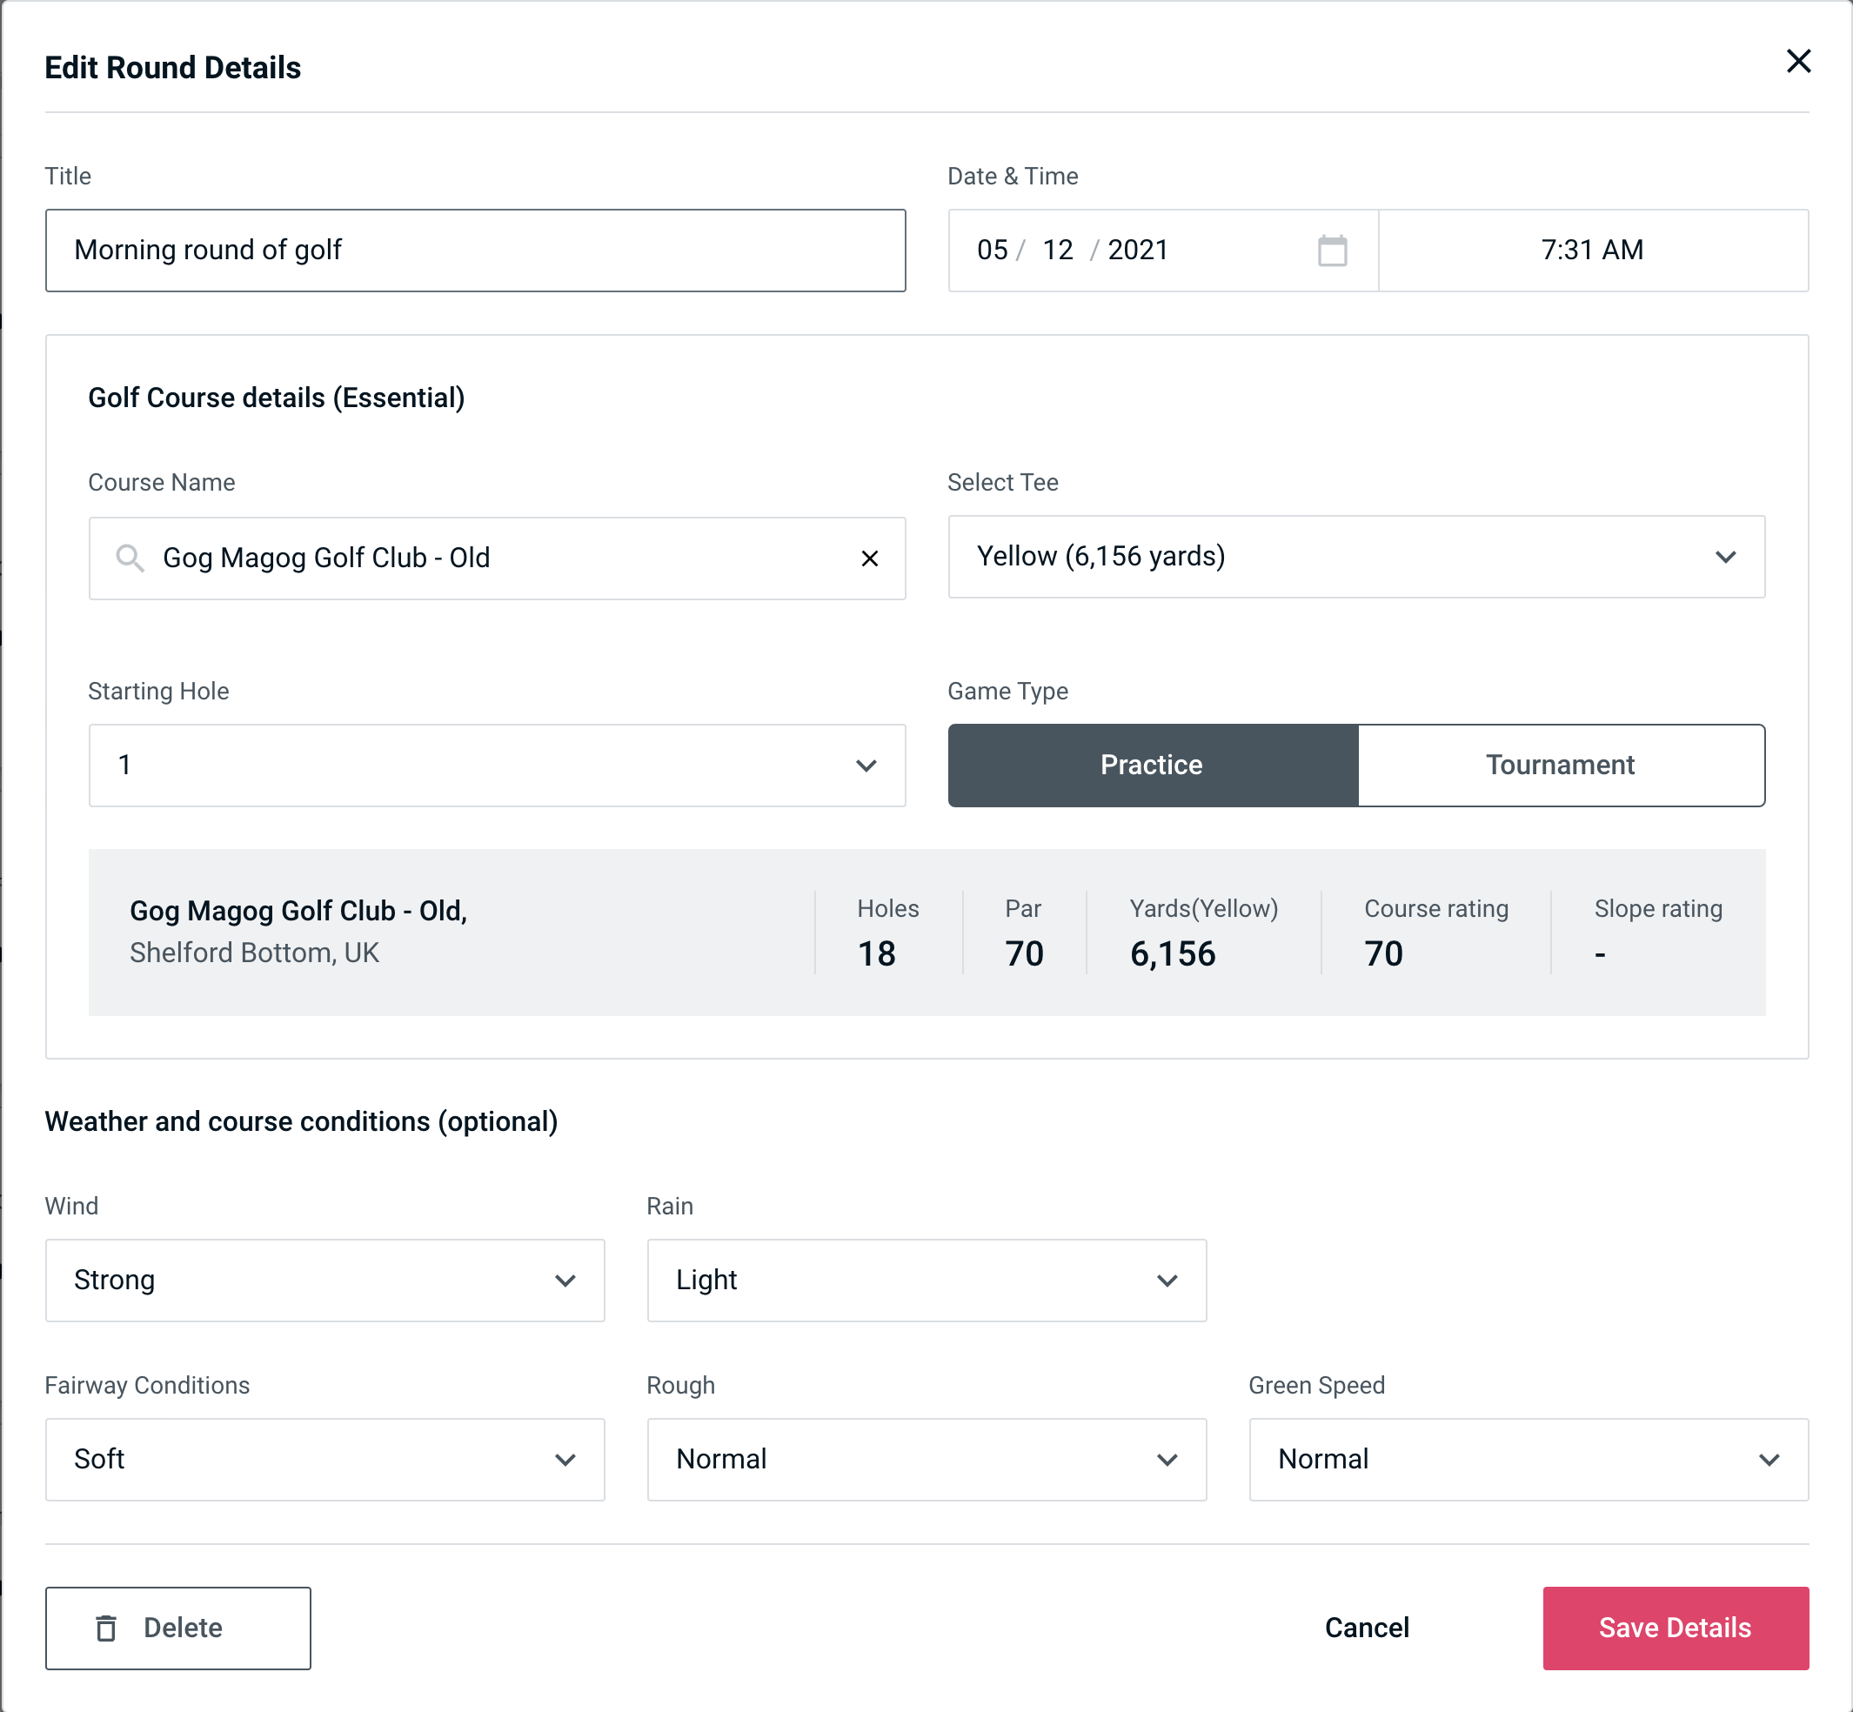
Task: Toggle back to Practice game type
Action: [1153, 765]
